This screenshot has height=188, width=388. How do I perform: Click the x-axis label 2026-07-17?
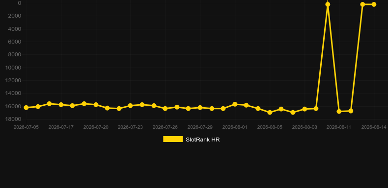point(61,127)
